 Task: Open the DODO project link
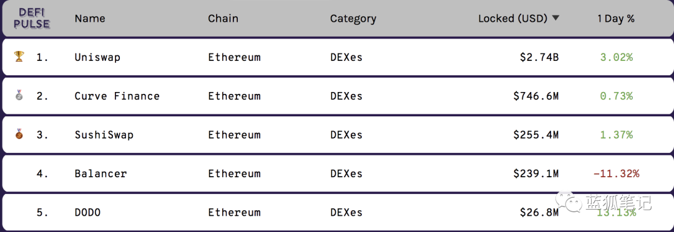[88, 212]
